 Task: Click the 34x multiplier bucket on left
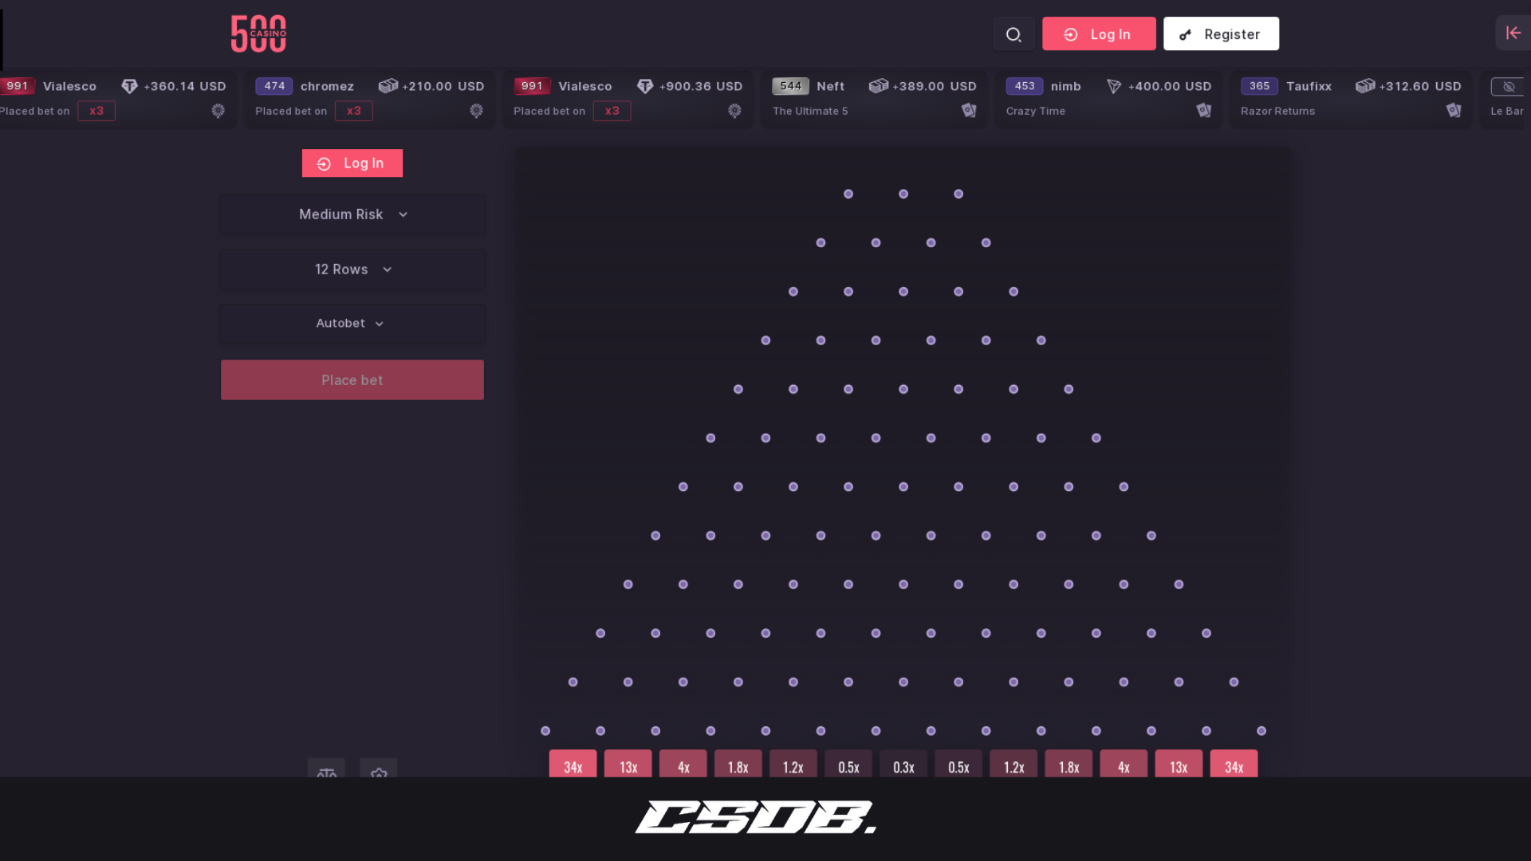point(573,765)
